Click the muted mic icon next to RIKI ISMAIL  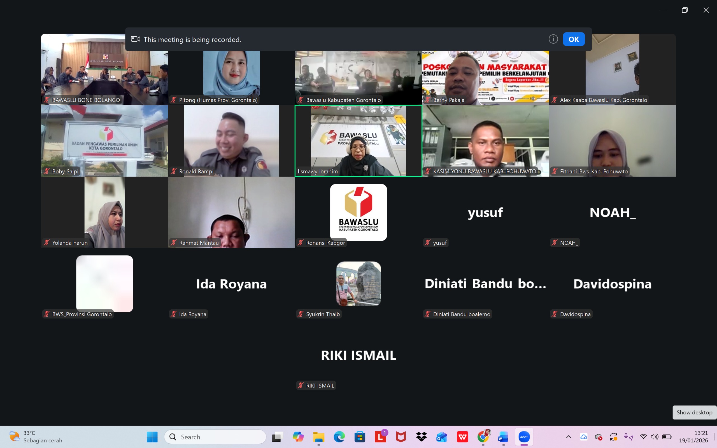(x=301, y=385)
